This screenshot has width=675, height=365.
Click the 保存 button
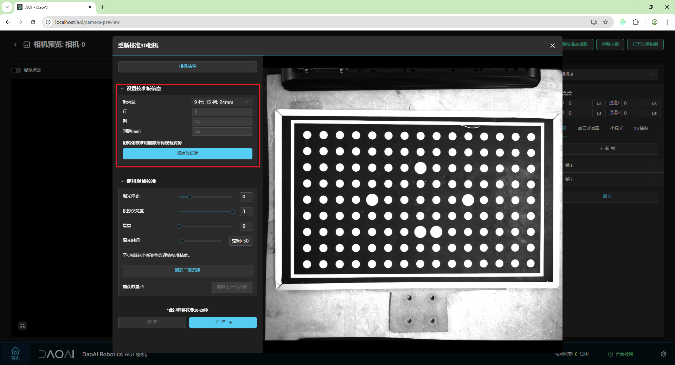pyautogui.click(x=610, y=197)
